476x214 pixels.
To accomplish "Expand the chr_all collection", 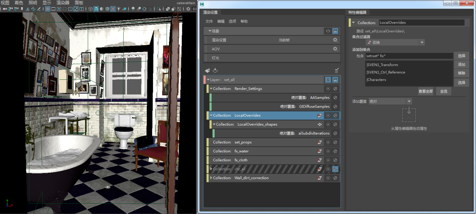I will 211,169.
